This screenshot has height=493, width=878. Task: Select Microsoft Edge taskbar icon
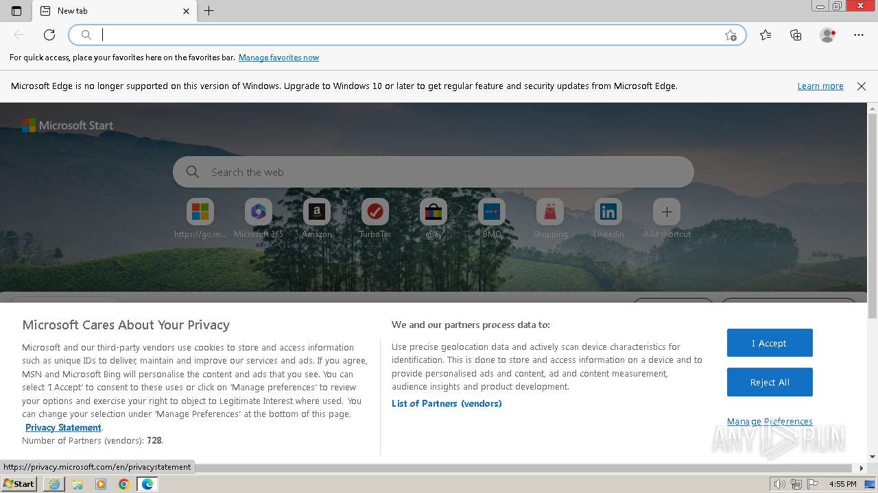tap(147, 484)
